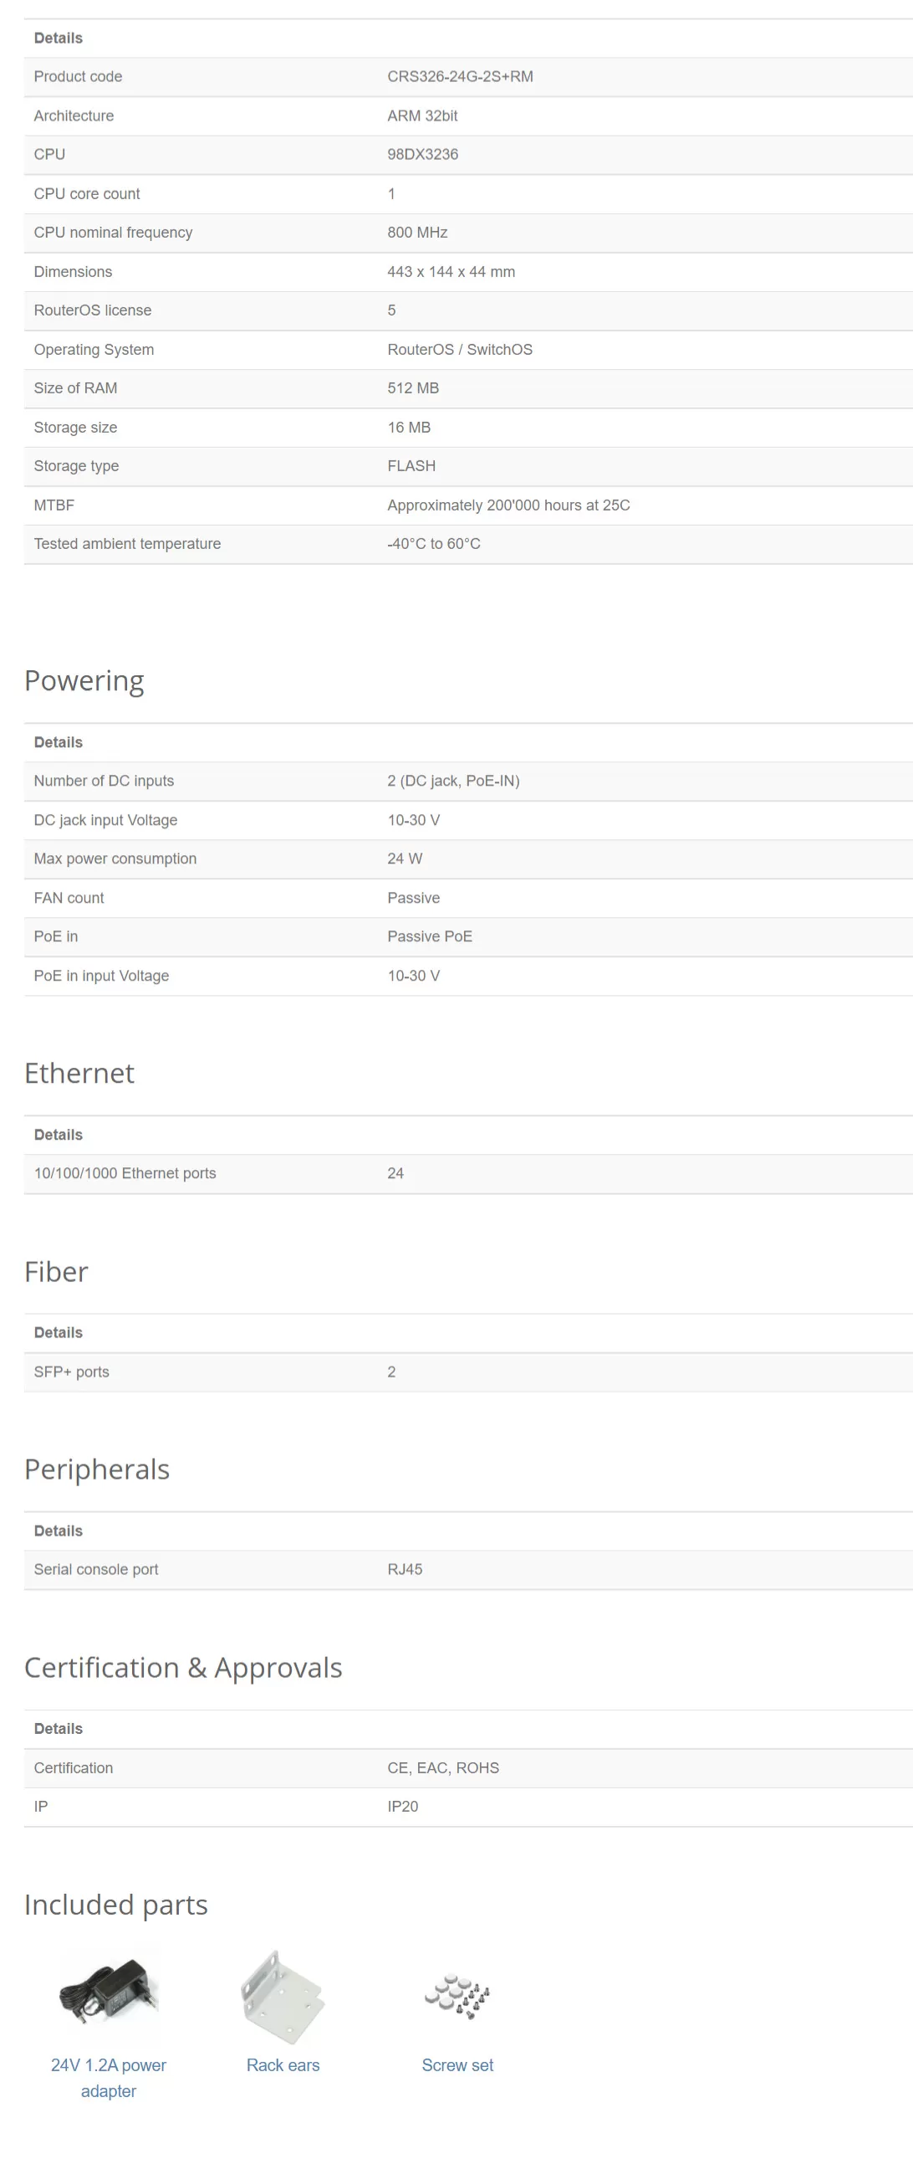The height and width of the screenshot is (2159, 913).
Task: Click the product code CRS326-24G-2S+RM value
Action: (460, 76)
